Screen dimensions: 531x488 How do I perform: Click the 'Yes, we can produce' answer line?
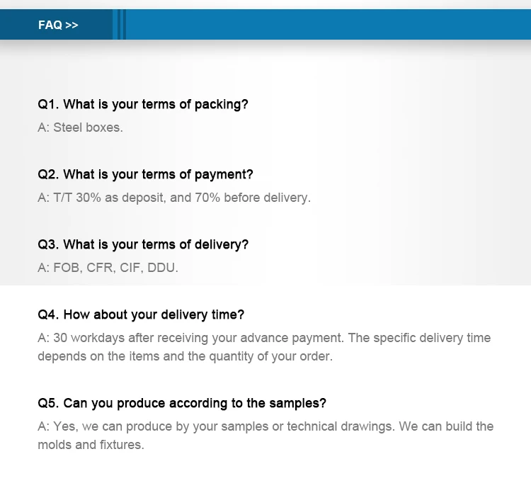265,426
